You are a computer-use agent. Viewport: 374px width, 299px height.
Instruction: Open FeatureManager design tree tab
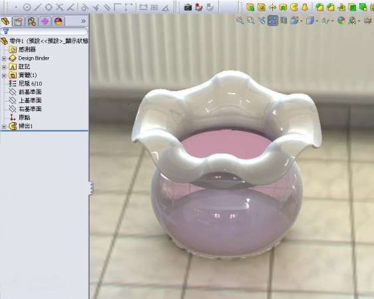[5, 21]
